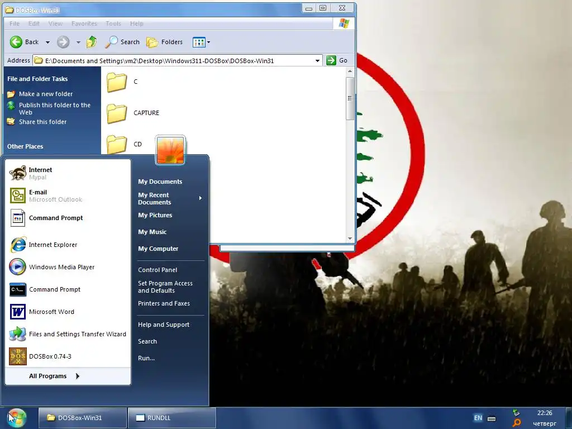
Task: Click the green Go button
Action: click(337, 60)
